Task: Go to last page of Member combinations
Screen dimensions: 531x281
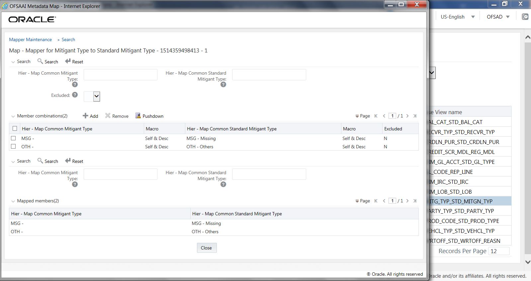Action: pyautogui.click(x=415, y=116)
